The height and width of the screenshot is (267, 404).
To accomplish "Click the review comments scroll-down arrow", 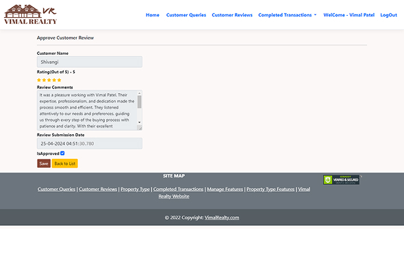I will (140, 123).
